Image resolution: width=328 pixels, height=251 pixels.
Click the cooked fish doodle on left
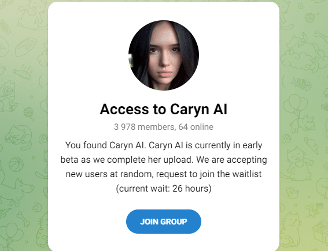[23, 72]
